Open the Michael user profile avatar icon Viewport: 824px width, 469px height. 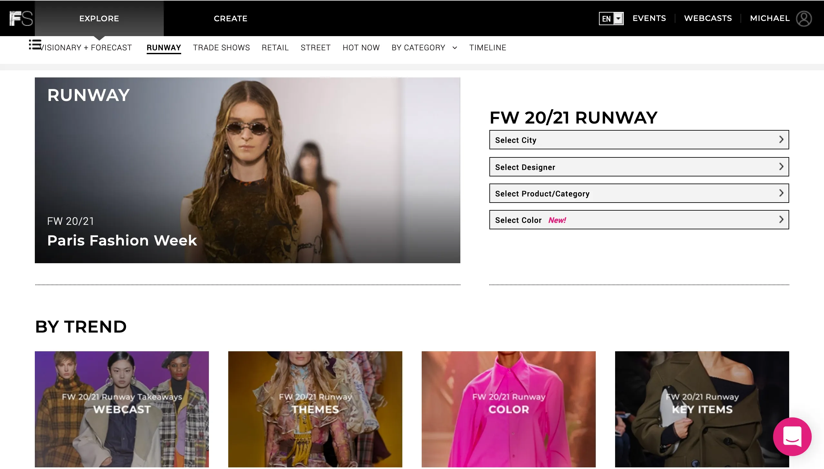(804, 18)
